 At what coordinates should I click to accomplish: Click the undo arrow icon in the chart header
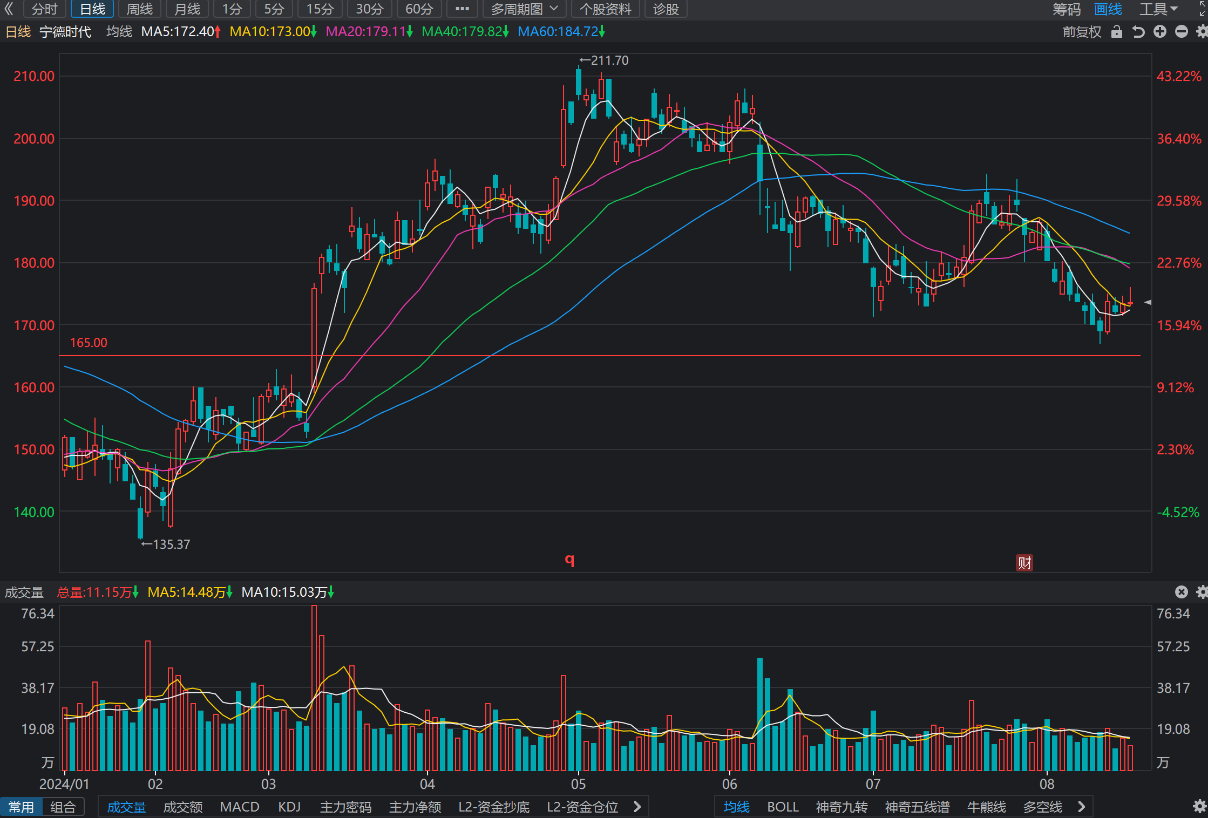[1138, 32]
